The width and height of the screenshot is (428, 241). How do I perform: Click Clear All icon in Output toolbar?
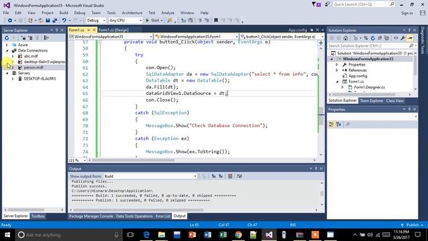pos(230,176)
